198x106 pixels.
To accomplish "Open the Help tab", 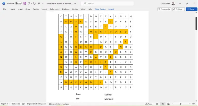I will [x=90, y=9].
